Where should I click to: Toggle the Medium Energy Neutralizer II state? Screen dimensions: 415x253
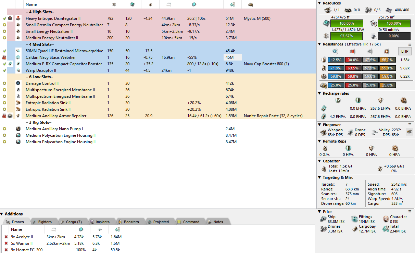4,38
